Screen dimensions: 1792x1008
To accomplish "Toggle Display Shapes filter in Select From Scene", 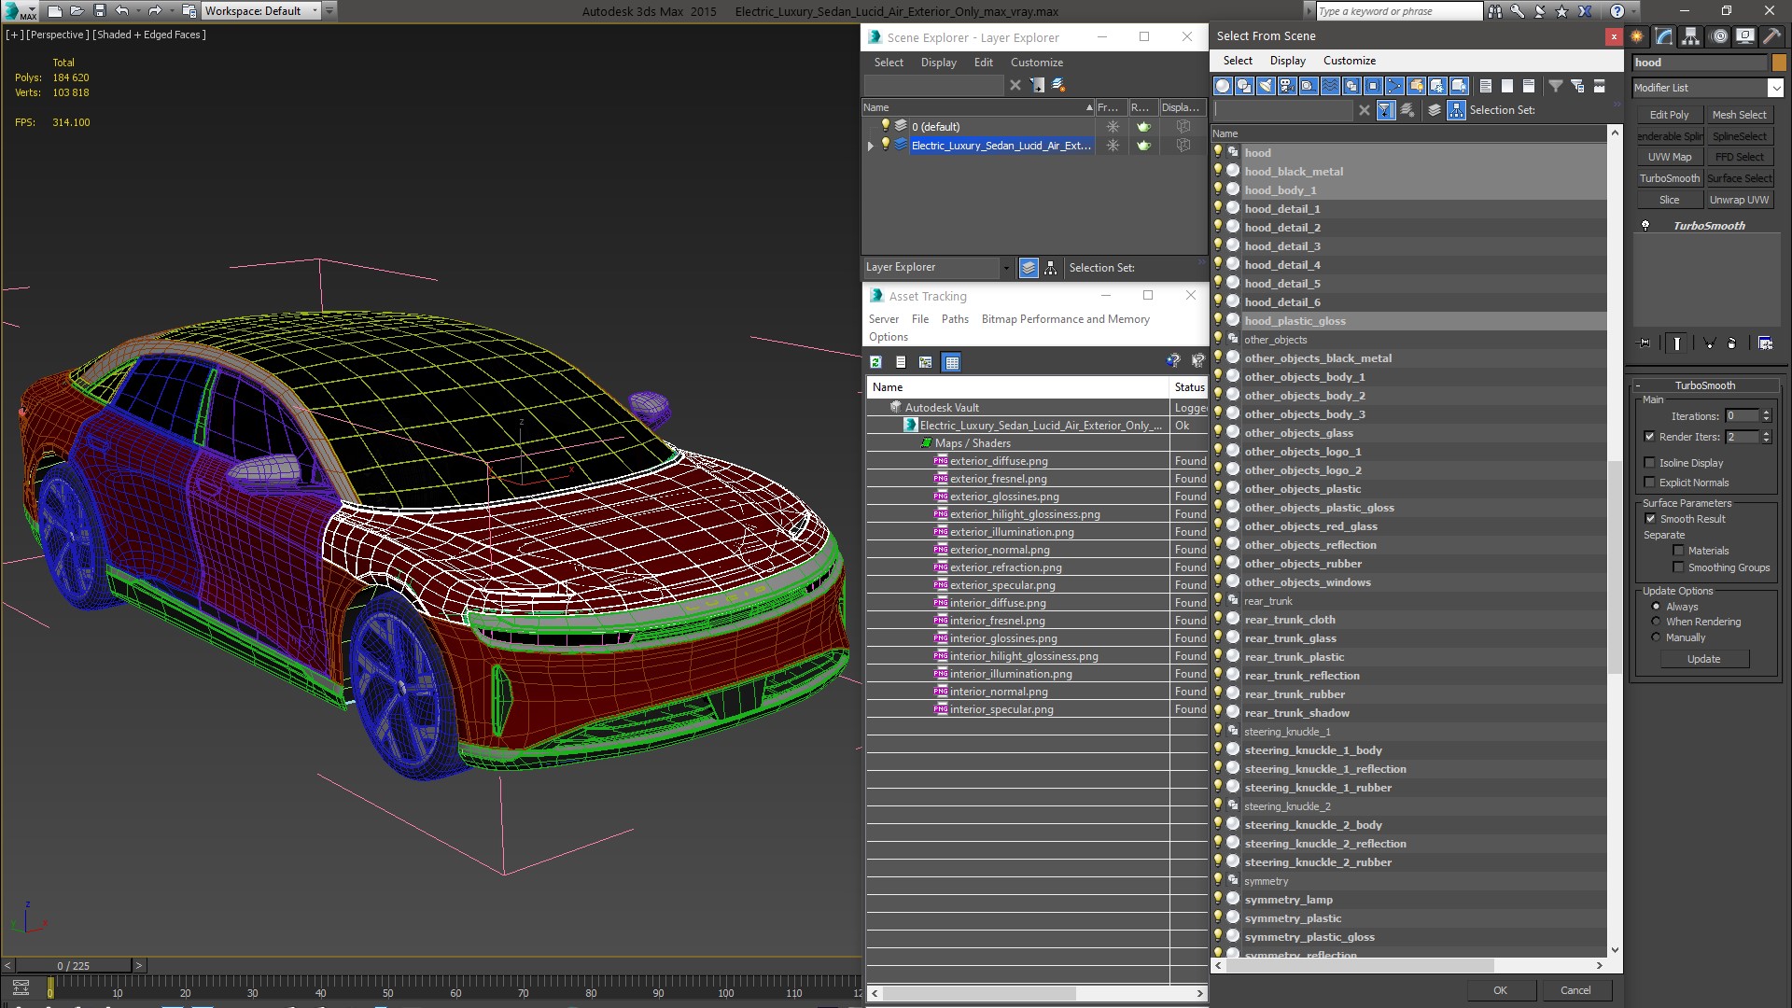I will point(1244,86).
